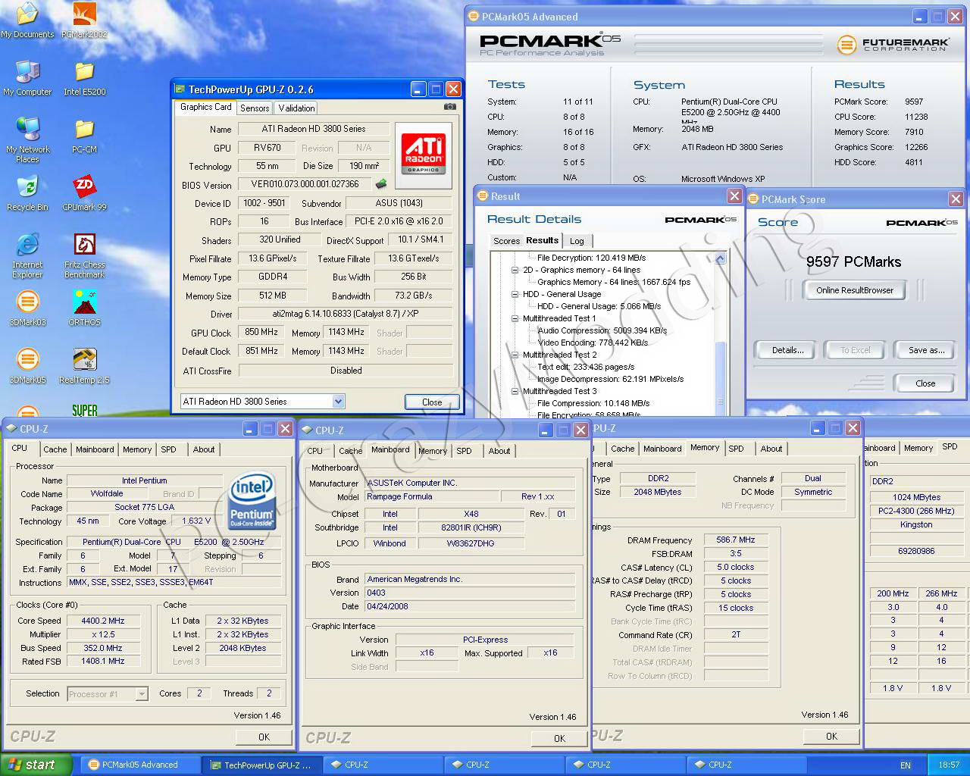The height and width of the screenshot is (776, 970).
Task: Open the SUPER desktop icon
Action: (x=84, y=410)
